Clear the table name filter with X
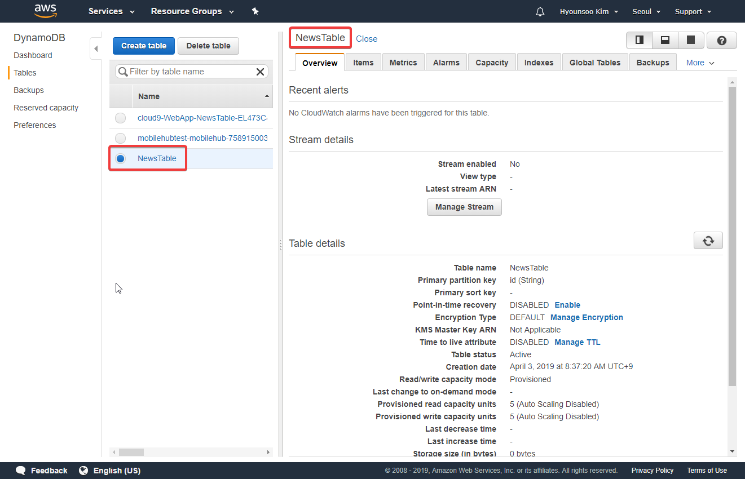The height and width of the screenshot is (479, 745). click(x=260, y=72)
